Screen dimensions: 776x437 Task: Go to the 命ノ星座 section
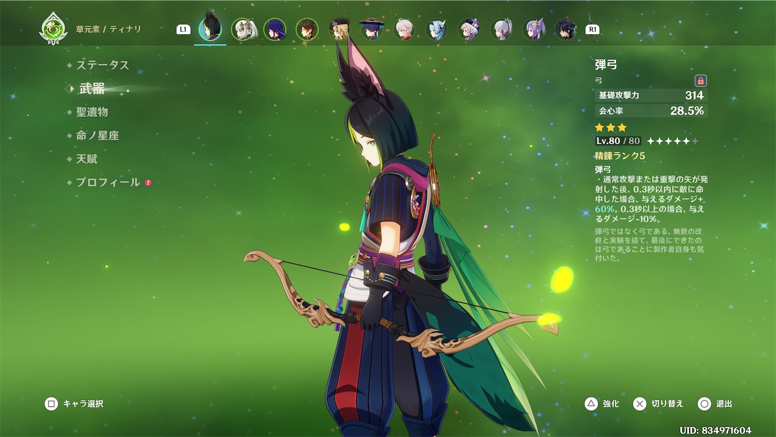97,136
